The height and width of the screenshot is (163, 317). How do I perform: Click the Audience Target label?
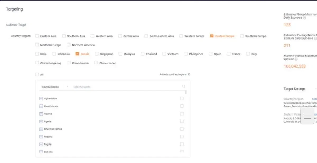point(16,25)
